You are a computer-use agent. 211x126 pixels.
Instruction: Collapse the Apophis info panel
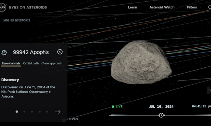(60, 52)
